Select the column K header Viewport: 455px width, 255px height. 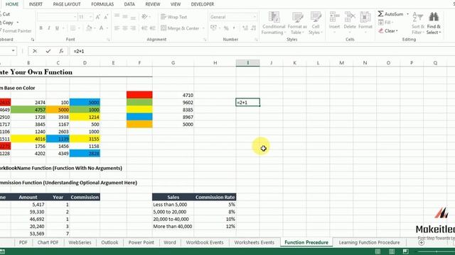click(x=294, y=63)
